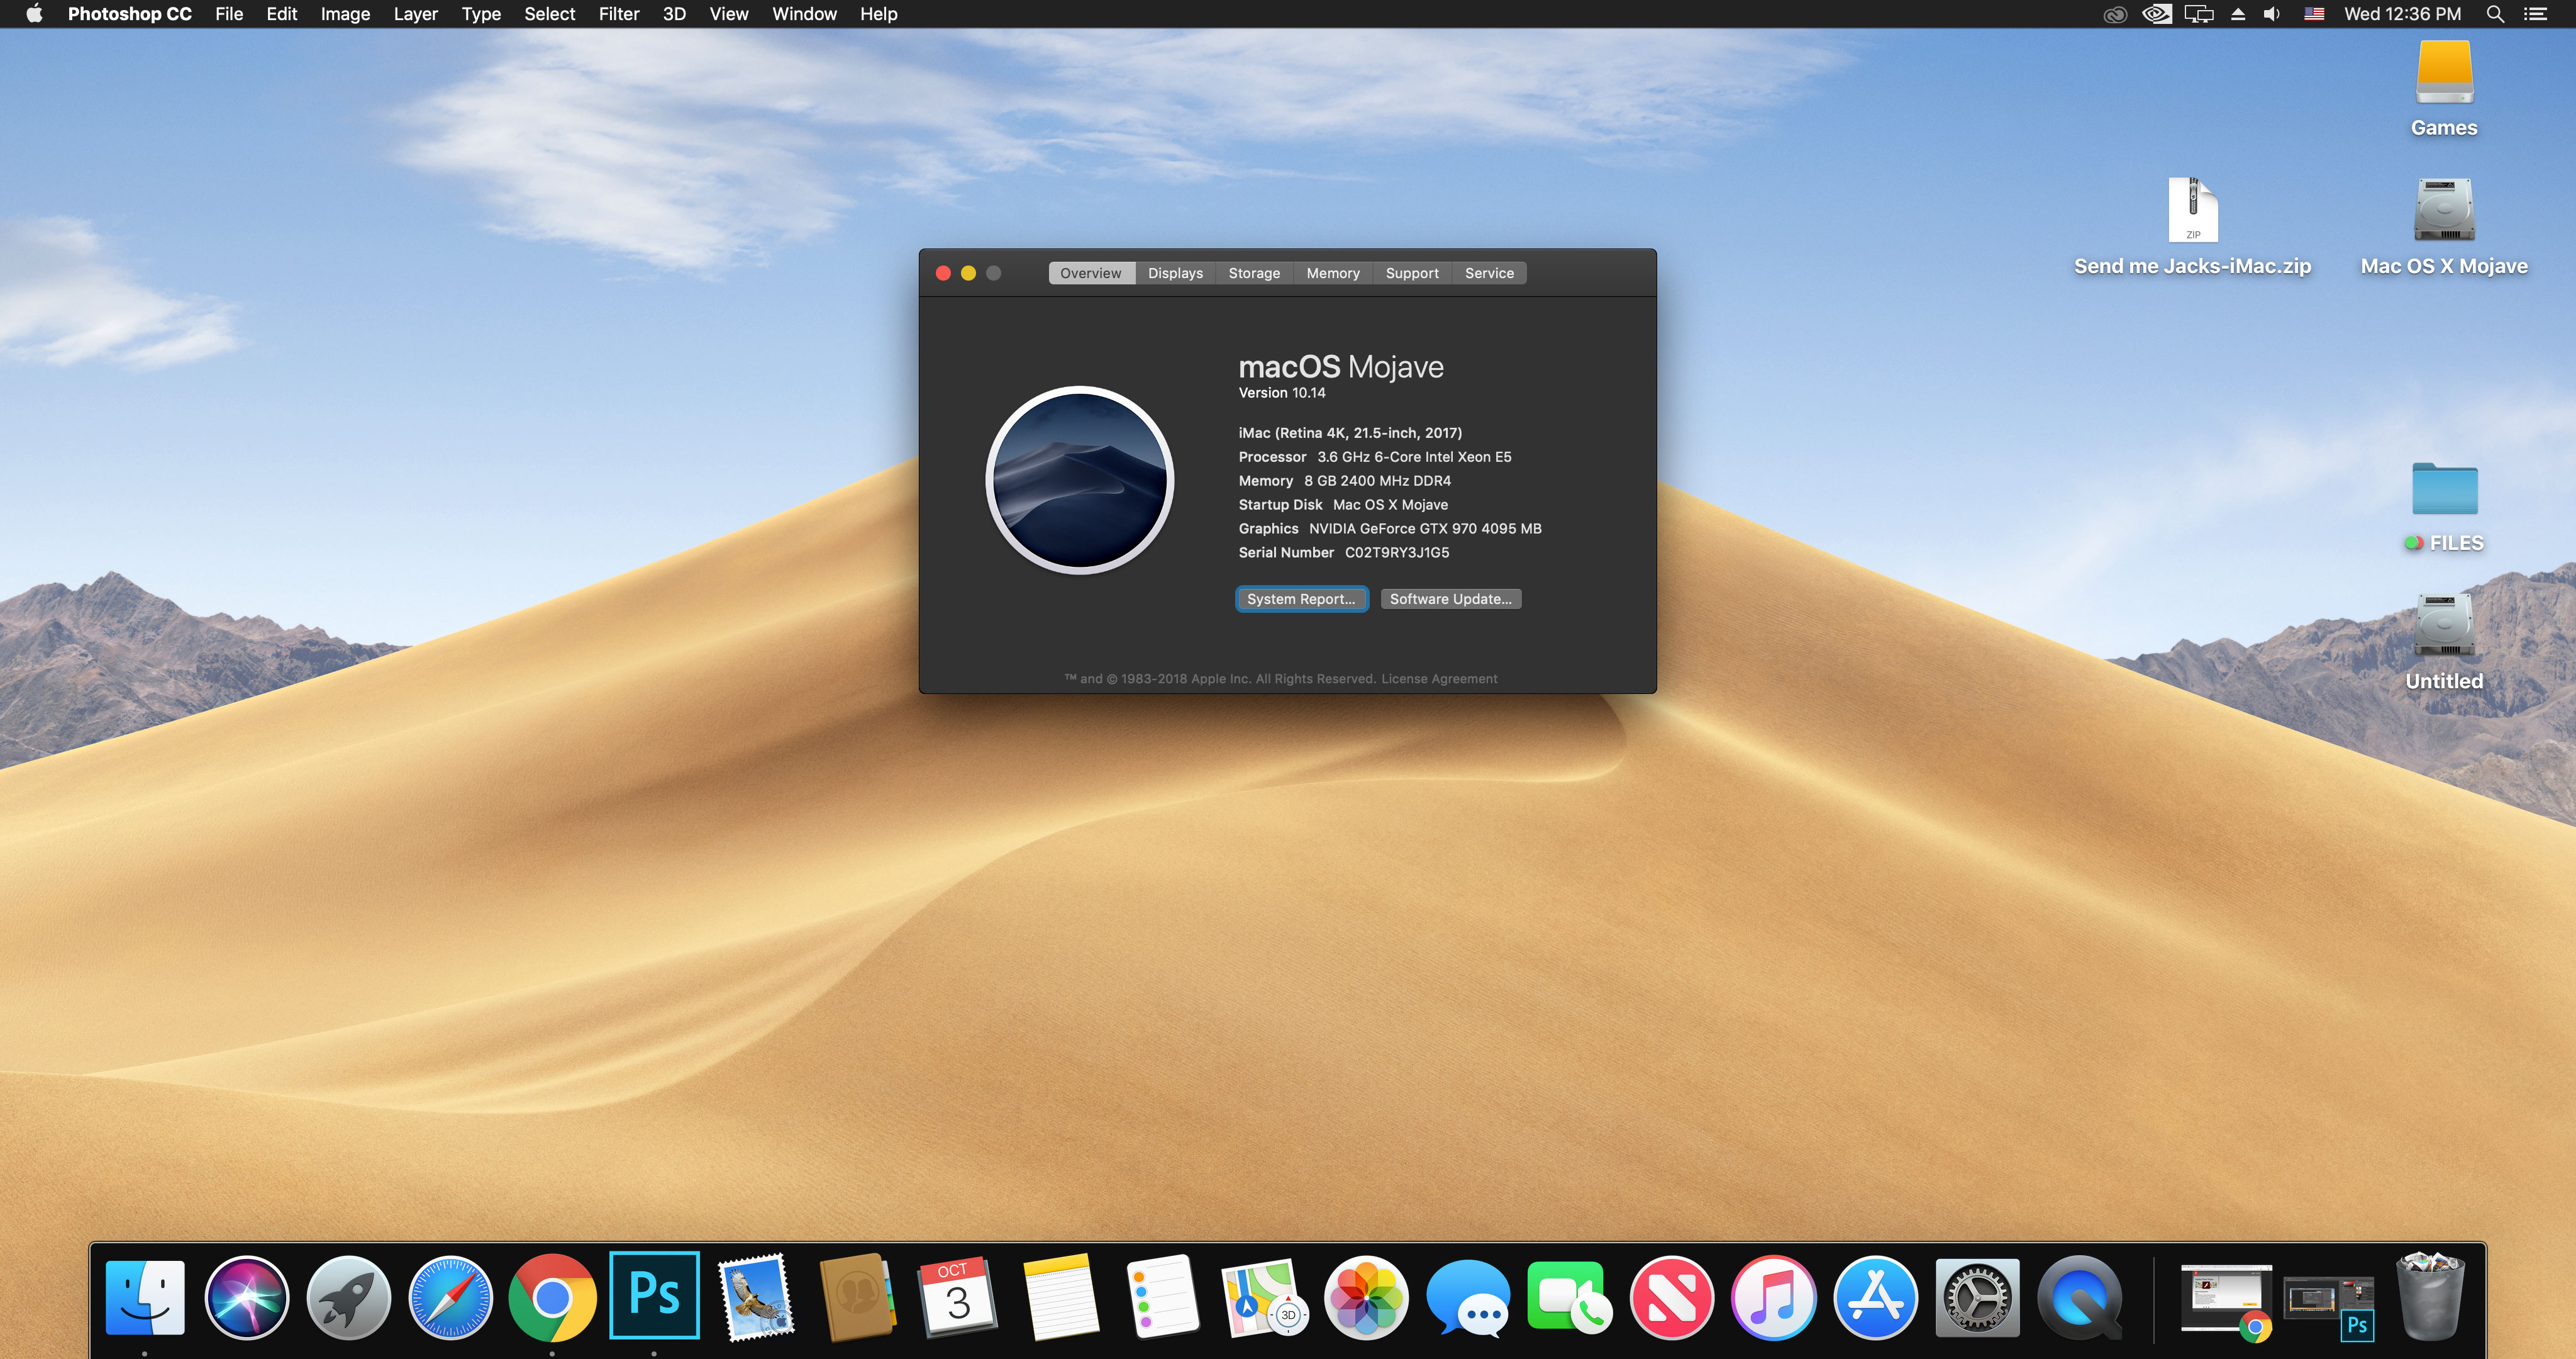Open the iTunes music icon in dock

[x=1773, y=1297]
